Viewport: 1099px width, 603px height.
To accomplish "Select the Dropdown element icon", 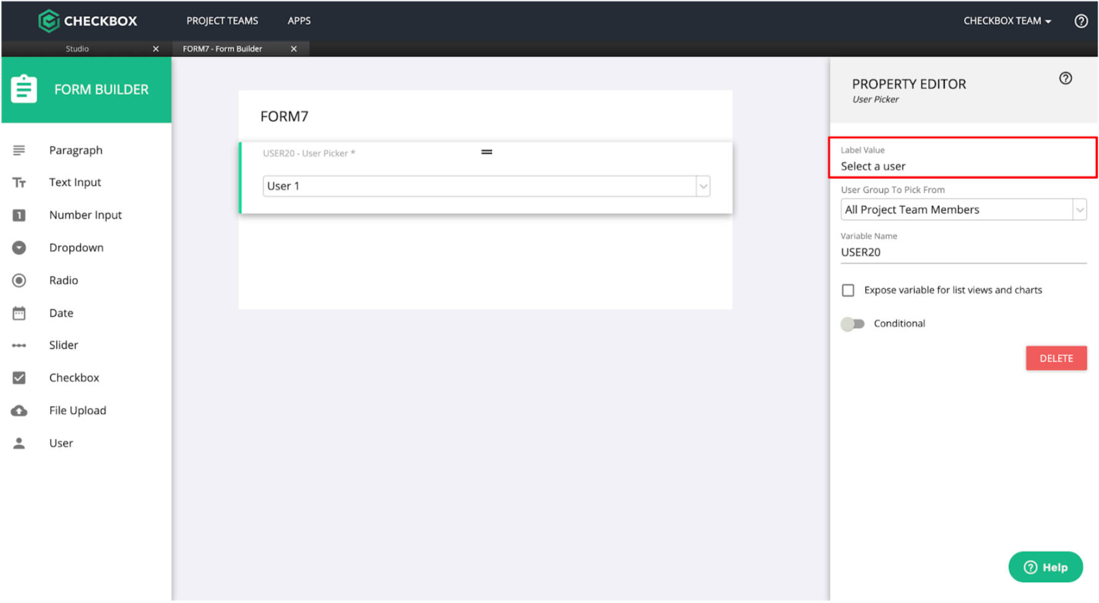I will [x=19, y=248].
